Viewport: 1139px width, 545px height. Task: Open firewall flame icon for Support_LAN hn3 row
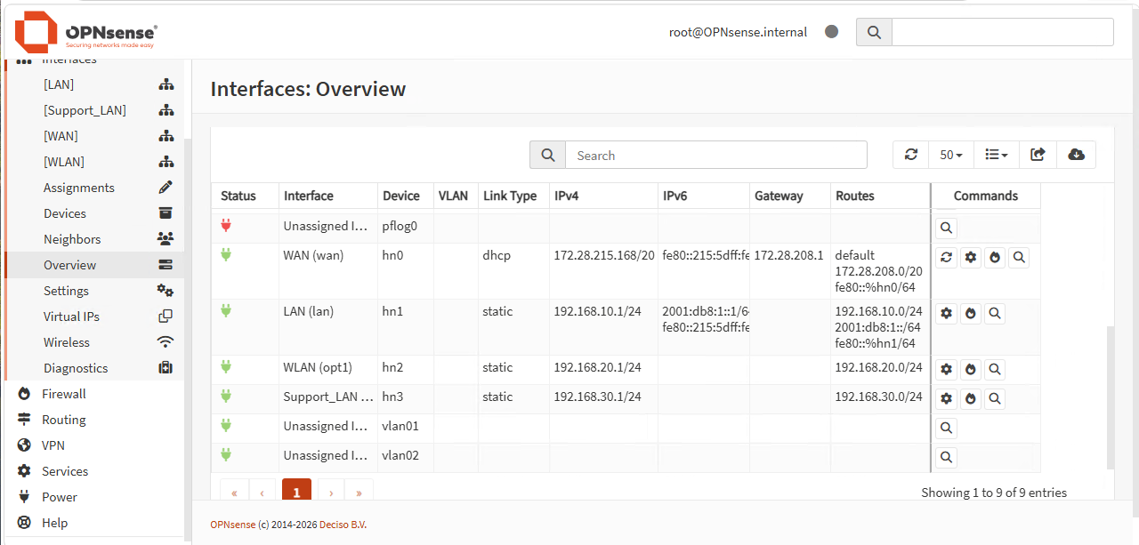tap(971, 398)
